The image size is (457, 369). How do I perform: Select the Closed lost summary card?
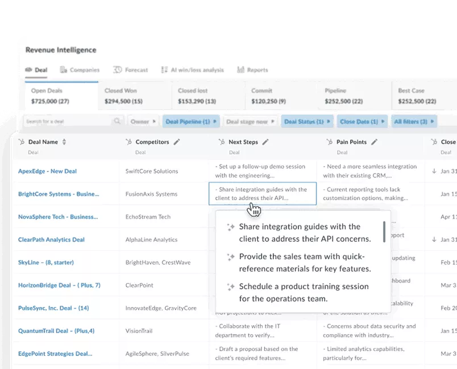point(209,96)
